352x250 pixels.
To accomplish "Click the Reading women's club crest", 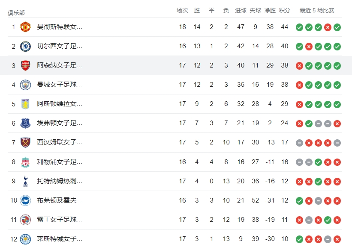I will (x=25, y=220).
